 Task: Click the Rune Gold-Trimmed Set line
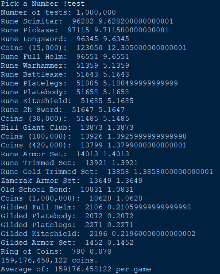107,172
